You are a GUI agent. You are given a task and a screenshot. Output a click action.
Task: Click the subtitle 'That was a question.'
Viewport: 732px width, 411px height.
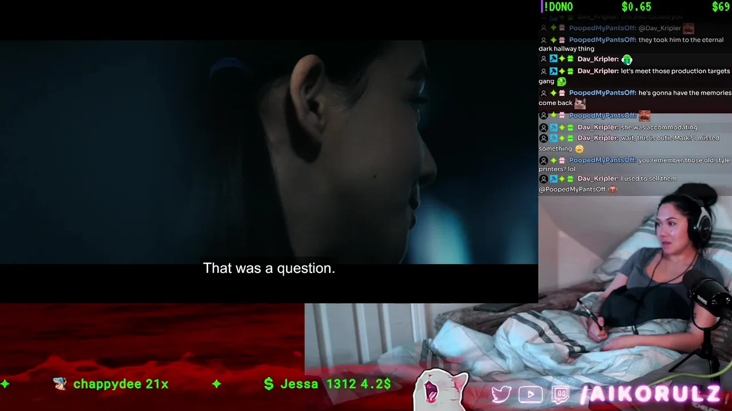[269, 268]
